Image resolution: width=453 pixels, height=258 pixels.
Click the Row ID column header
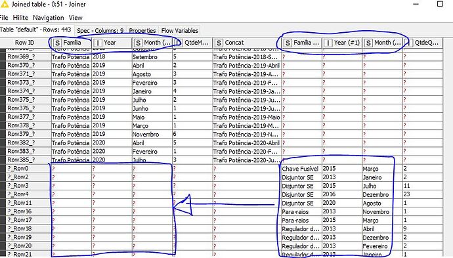[24, 43]
